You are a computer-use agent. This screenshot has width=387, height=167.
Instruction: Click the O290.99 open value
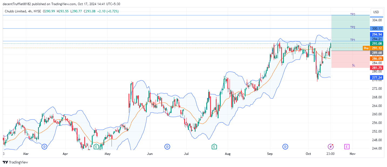49,11
